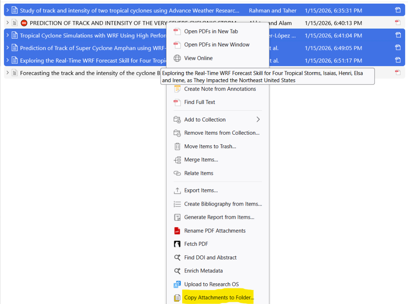Viewport: 408px width, 304px height.
Task: Click the red pdf icon beside Rename PDF Attachments
Action: (x=177, y=231)
